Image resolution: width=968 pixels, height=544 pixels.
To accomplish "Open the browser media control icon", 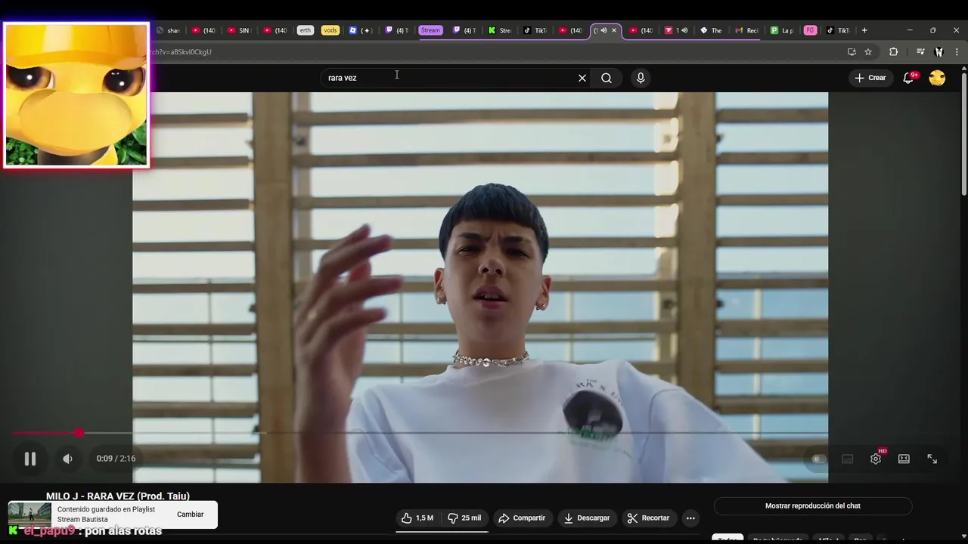I will [x=920, y=52].
